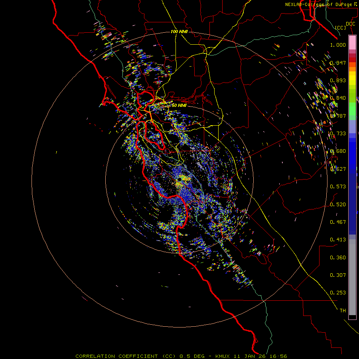Image resolution: width=359 pixels, height=359 pixels.
Task: Click the 0.840 legend value
Action: [x=338, y=98]
